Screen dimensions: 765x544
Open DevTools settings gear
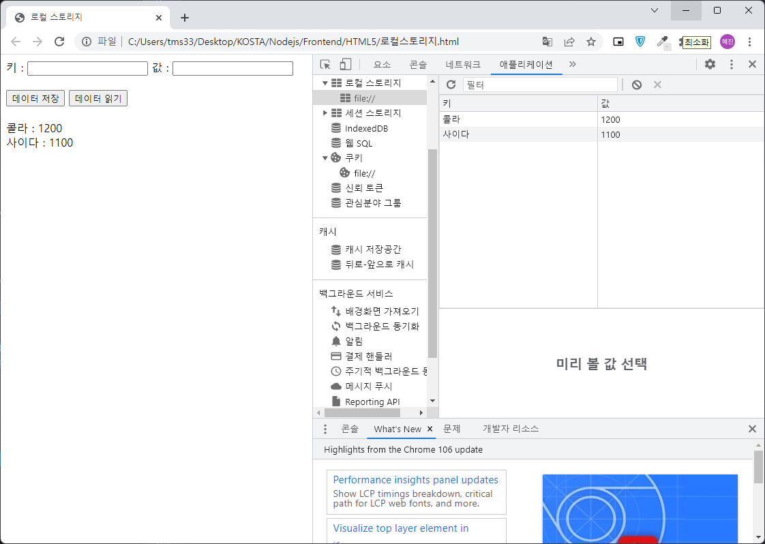710,64
